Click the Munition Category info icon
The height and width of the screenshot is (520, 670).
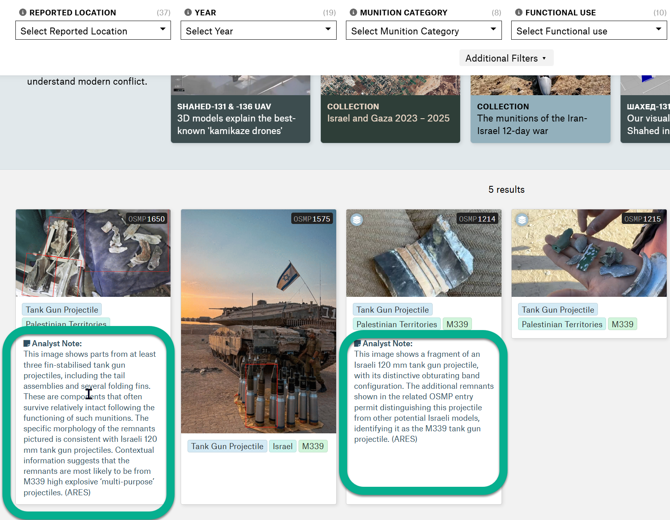point(353,13)
